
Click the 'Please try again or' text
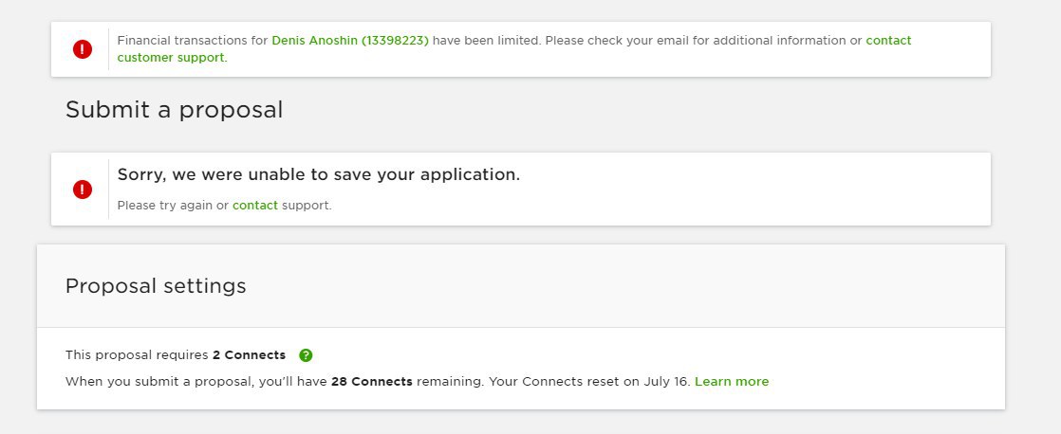coord(174,205)
